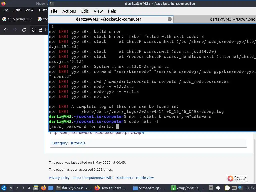This screenshot has width=256, height=192.
Task: Click the 'node -v v12.22.5' error line
Action: [x=91, y=86]
